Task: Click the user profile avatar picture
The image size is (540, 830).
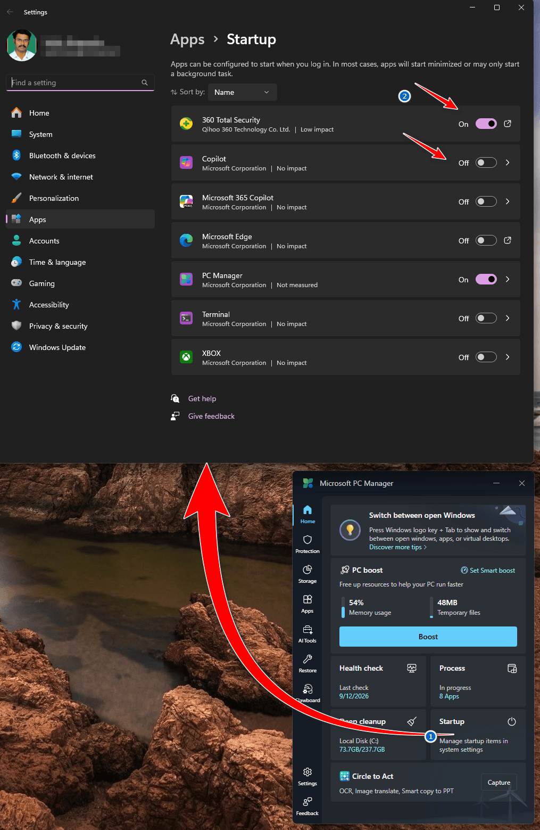Action: pos(22,45)
